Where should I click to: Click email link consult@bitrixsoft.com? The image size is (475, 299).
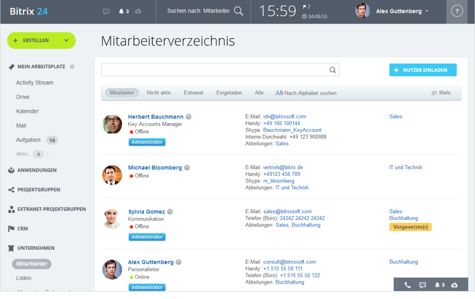click(289, 262)
